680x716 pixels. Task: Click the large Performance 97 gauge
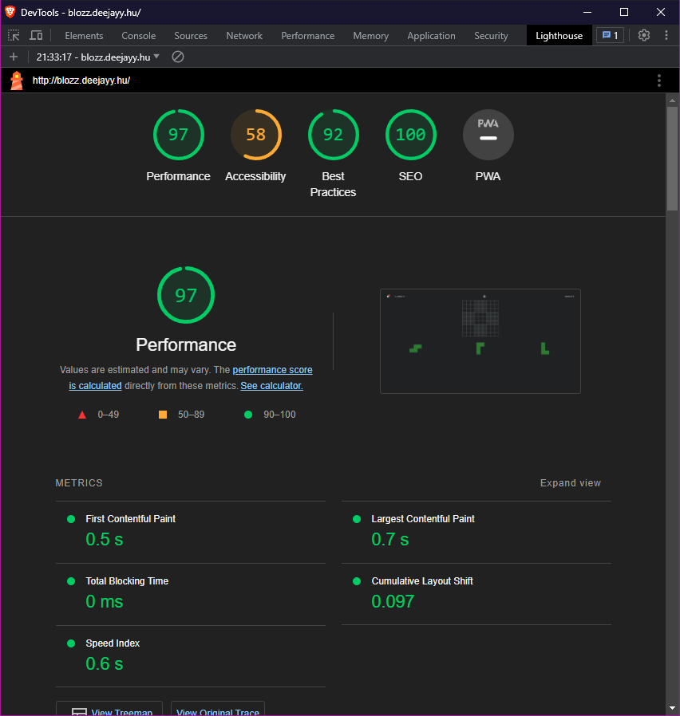186,295
